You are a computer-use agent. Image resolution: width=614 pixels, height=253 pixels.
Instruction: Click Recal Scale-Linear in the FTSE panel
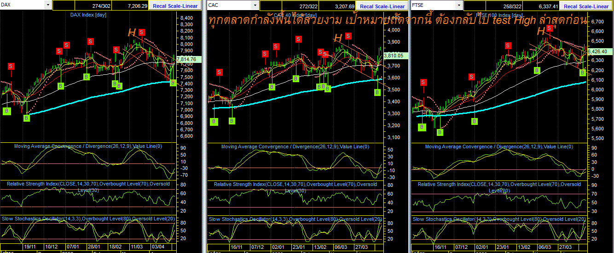coord(586,6)
